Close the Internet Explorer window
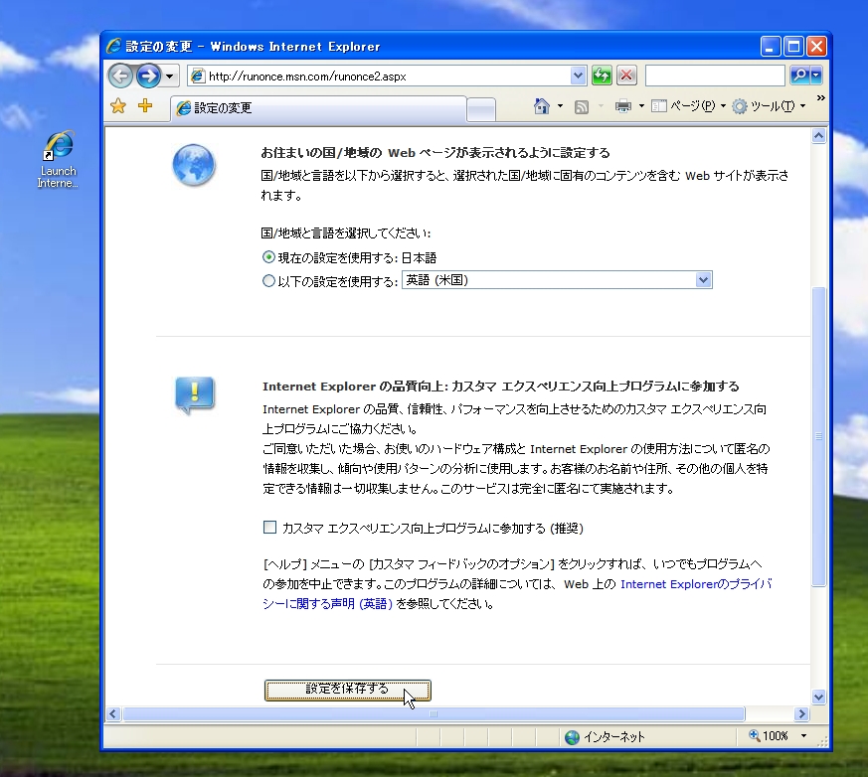This screenshot has width=868, height=777. 816,47
